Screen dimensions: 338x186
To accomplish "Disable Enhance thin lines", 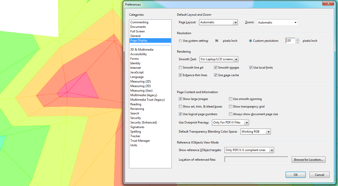I will 180,75.
